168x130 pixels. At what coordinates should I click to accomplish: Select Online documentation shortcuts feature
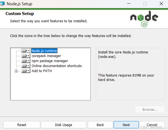(x=57, y=66)
